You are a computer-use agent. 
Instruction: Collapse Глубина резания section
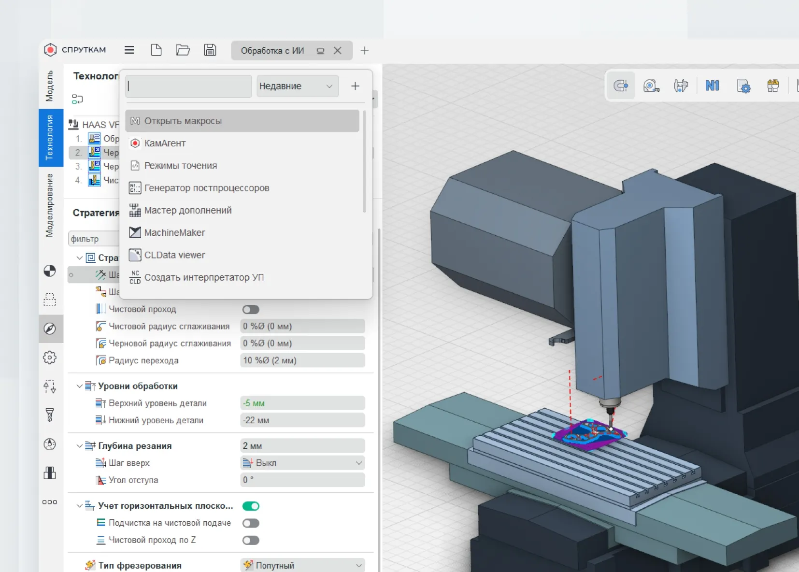coord(79,446)
